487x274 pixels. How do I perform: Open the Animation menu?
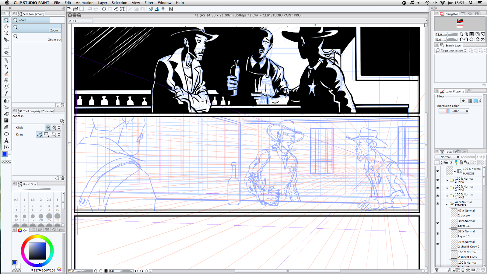point(84,3)
